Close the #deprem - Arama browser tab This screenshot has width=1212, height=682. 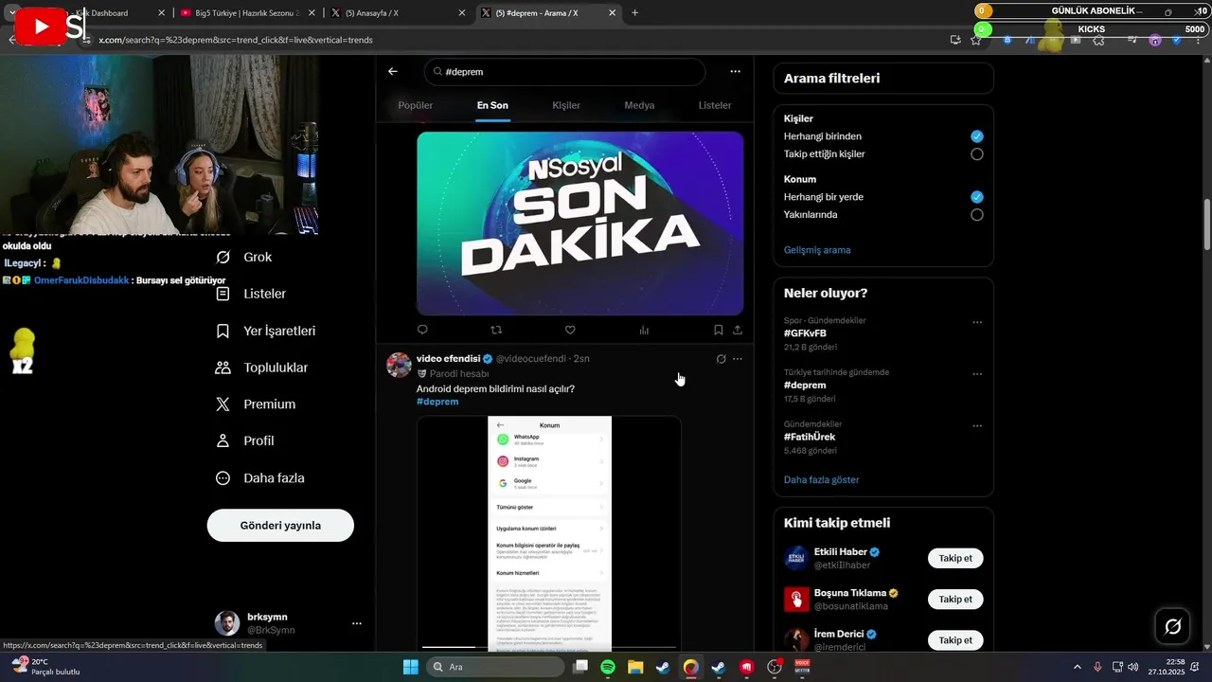click(x=613, y=13)
